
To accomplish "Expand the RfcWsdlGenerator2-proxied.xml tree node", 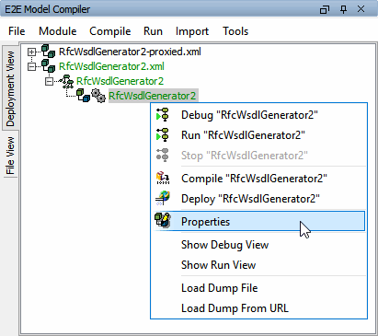I will 31,52.
